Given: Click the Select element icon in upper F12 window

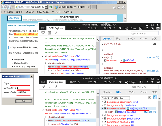Looking at the screenshot, I should 43,33.
